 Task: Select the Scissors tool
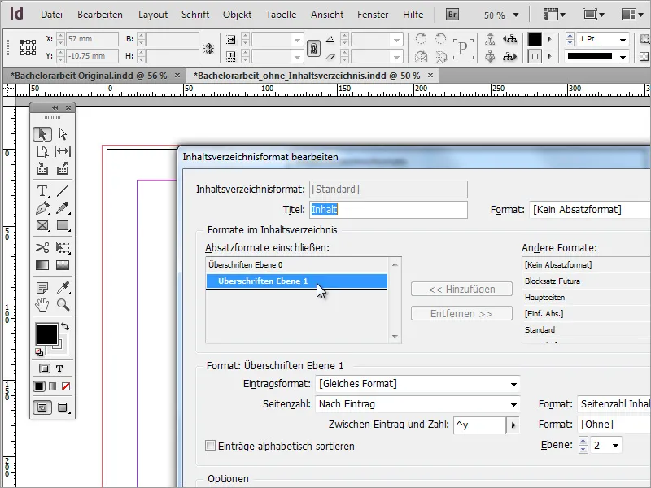coord(42,248)
